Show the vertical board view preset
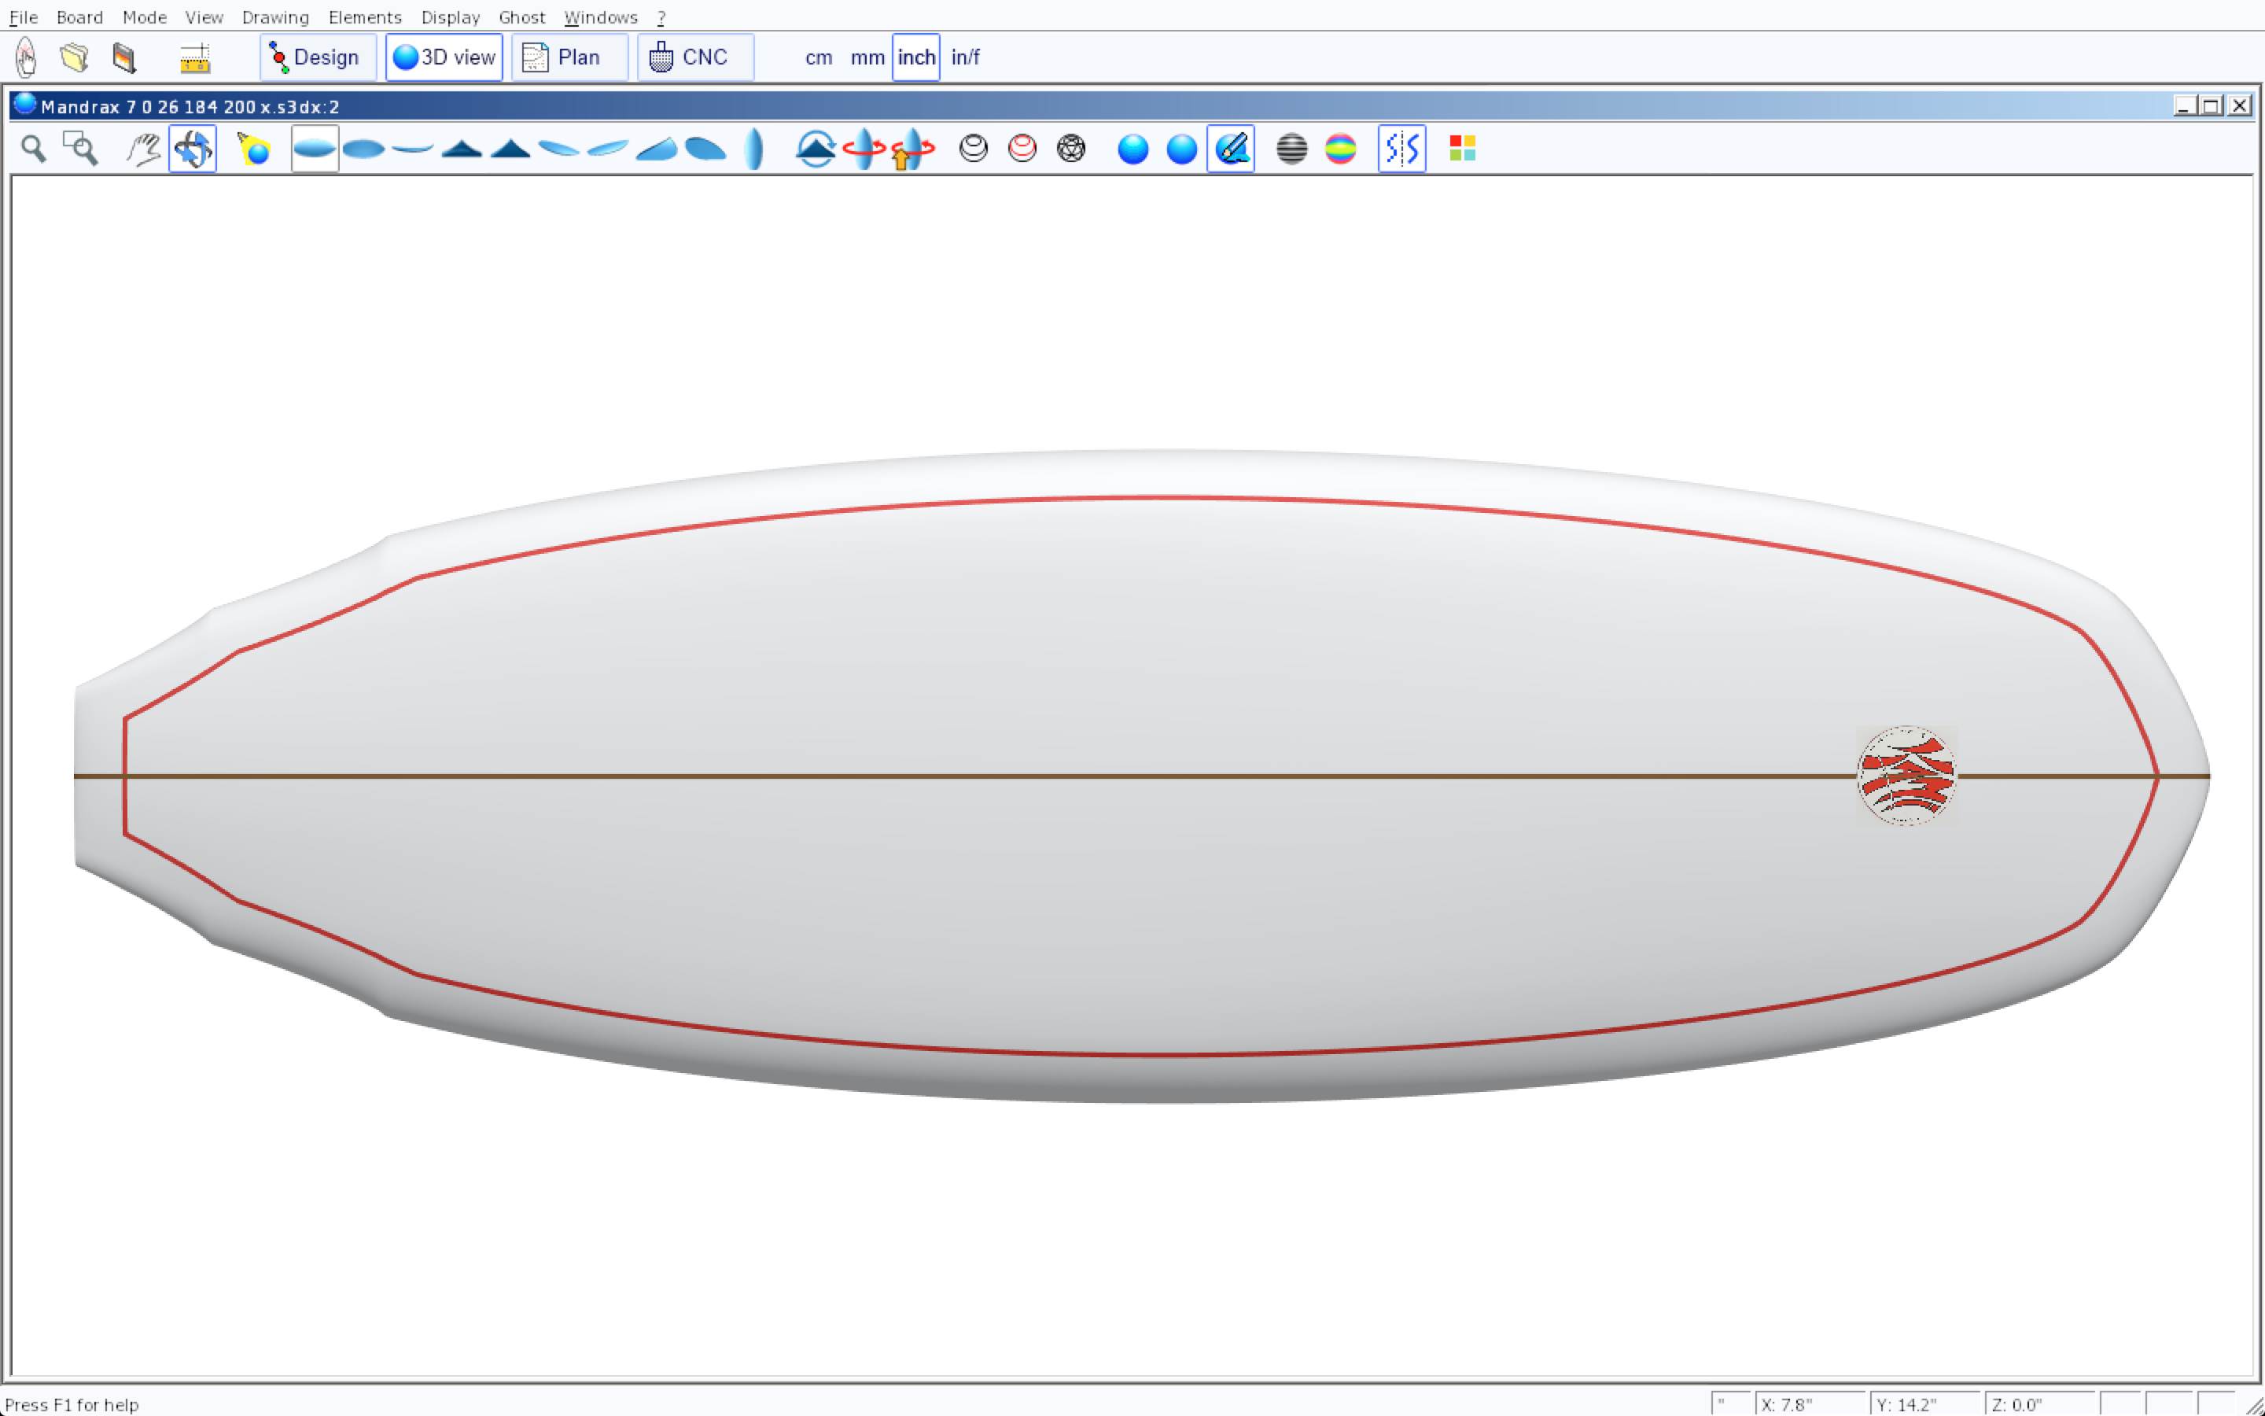The image size is (2265, 1416). coord(754,149)
